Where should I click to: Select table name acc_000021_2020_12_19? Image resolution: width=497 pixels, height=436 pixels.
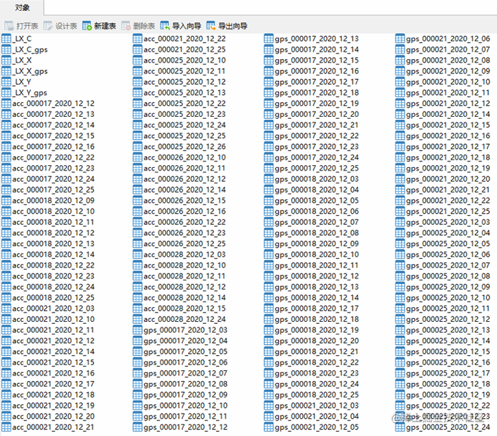tap(53, 406)
